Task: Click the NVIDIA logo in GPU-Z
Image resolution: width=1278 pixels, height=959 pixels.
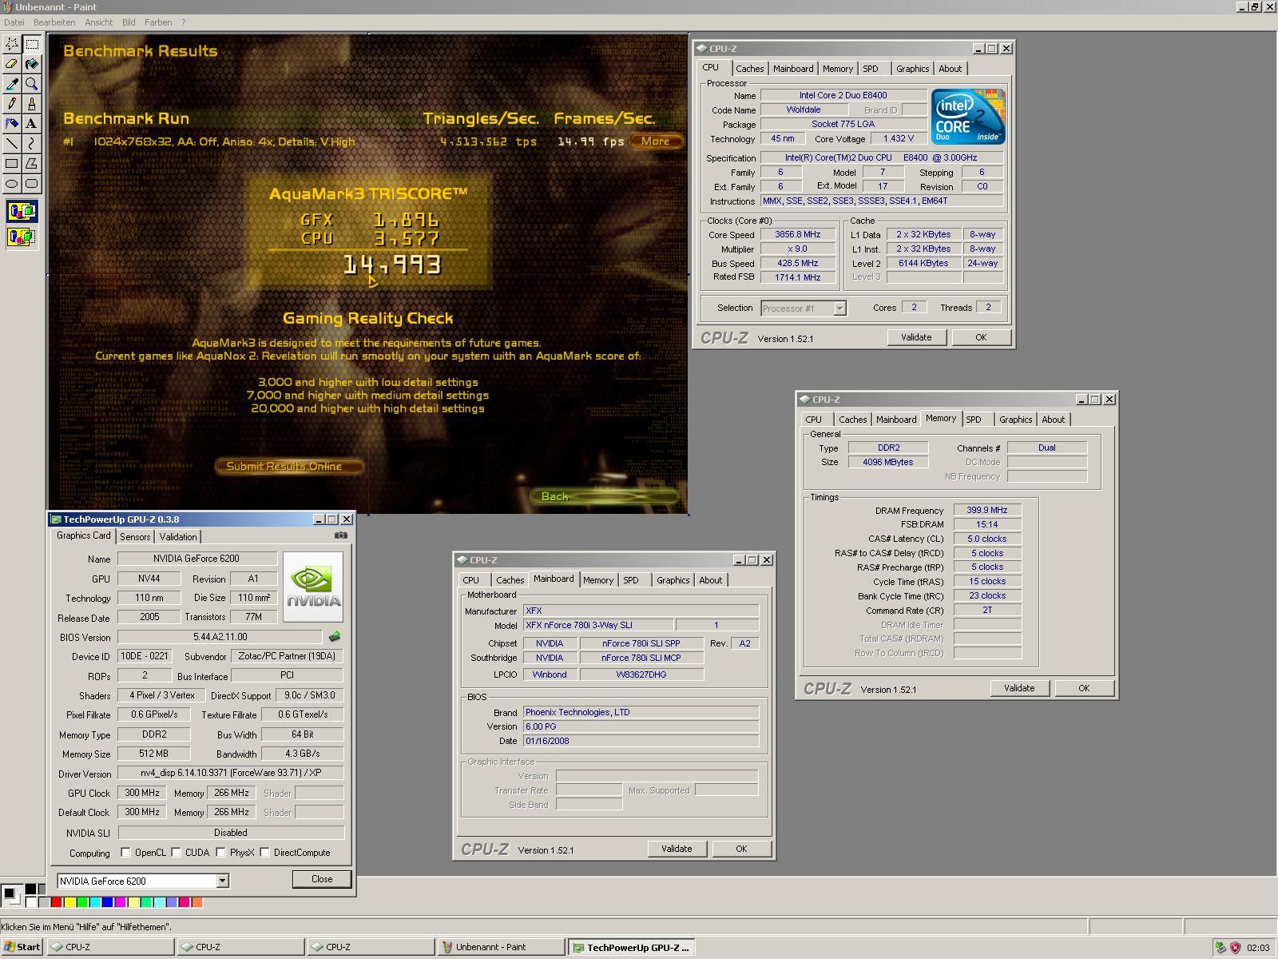Action: tap(313, 587)
